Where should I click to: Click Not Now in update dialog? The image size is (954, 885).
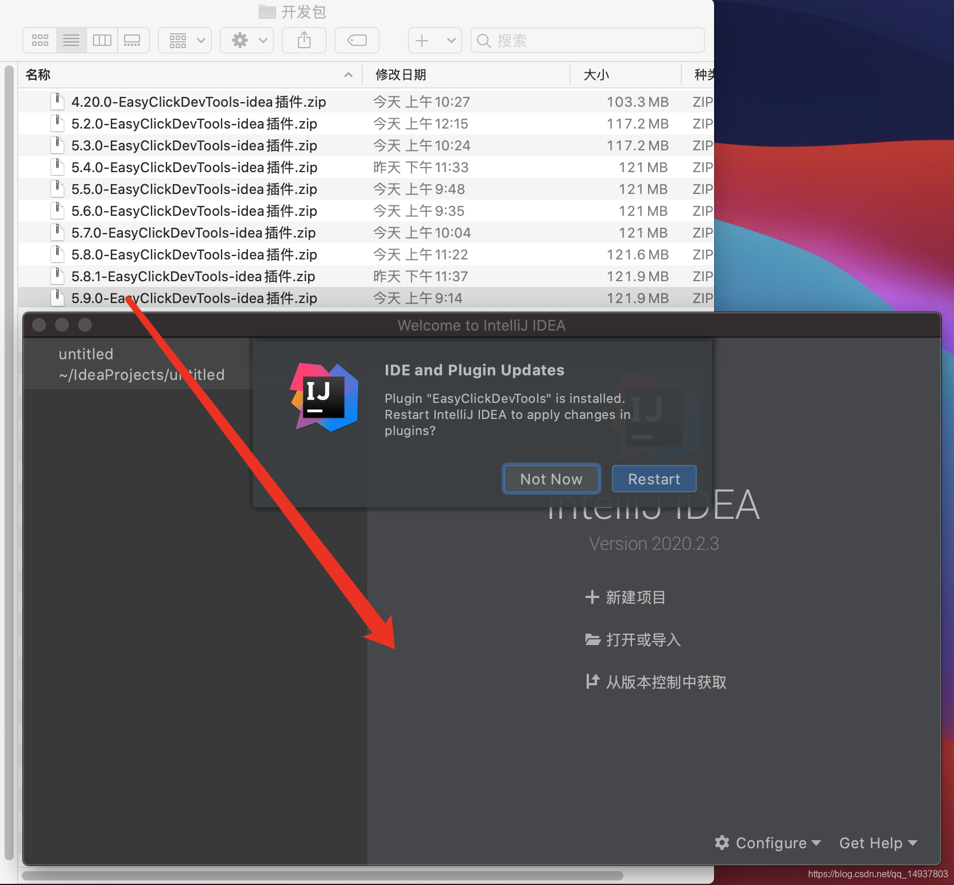pos(551,479)
